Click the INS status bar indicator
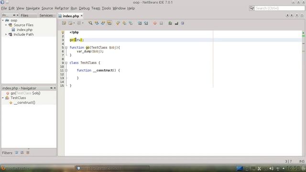306x172 pixels. coord(302,161)
